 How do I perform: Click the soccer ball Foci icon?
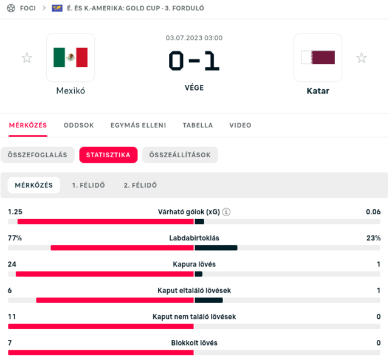[11, 8]
